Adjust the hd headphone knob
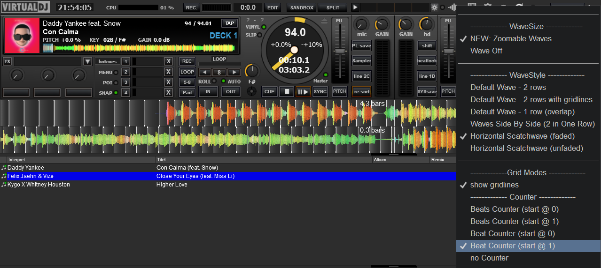601x268 pixels. pos(427,24)
